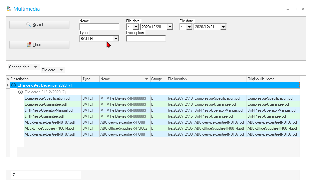Click the Name column sort arrow
This screenshot has height=186, width=312.
pos(146,79)
